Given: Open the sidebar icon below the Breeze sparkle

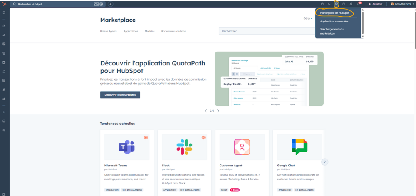Looking at the screenshot, I should (4, 121).
